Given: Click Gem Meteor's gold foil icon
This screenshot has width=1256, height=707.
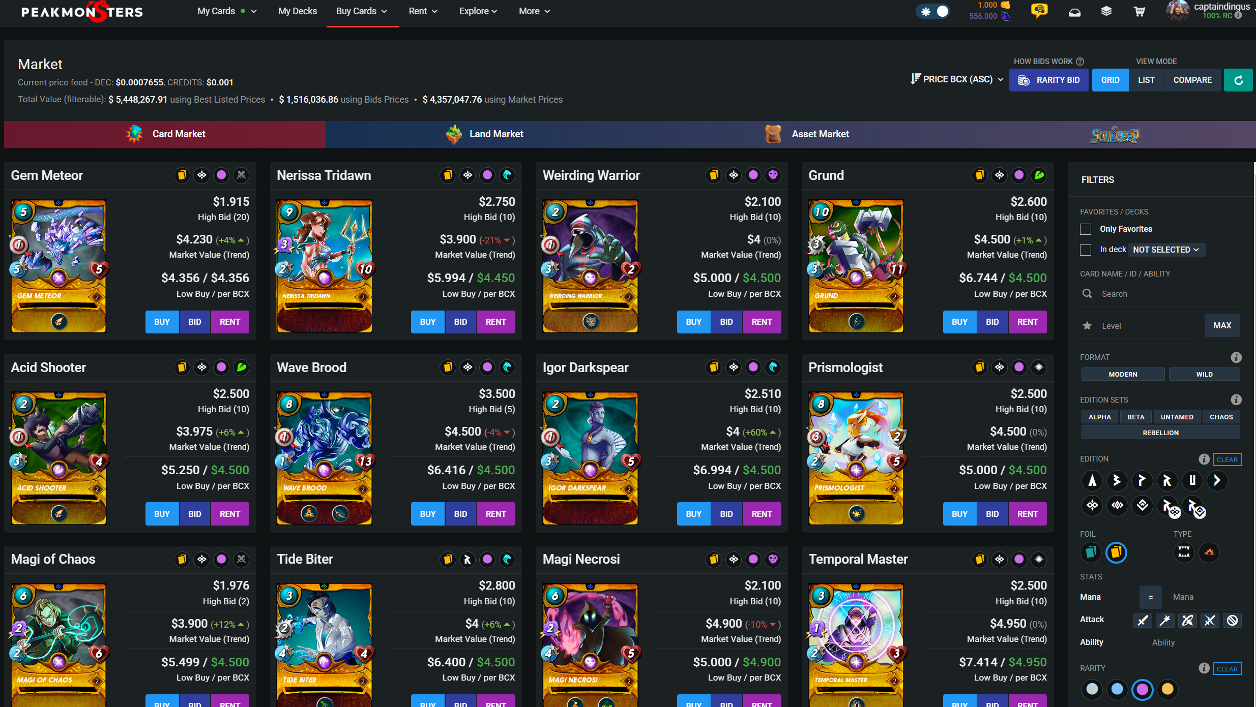Looking at the screenshot, I should (182, 175).
